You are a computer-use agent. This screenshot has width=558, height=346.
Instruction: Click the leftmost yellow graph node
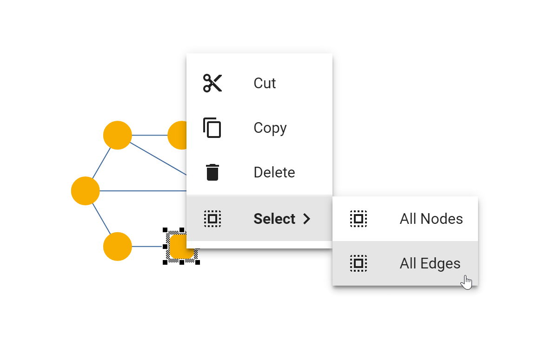click(85, 190)
